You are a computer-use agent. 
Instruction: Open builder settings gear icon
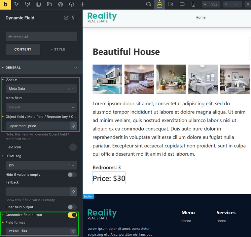pyautogui.click(x=60, y=4)
